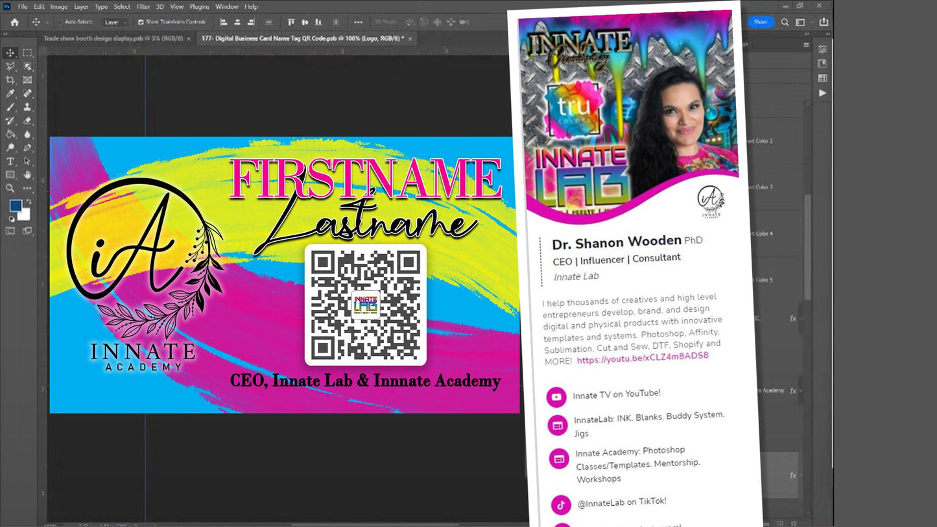
Task: Select the Move tool
Action: [x=10, y=53]
